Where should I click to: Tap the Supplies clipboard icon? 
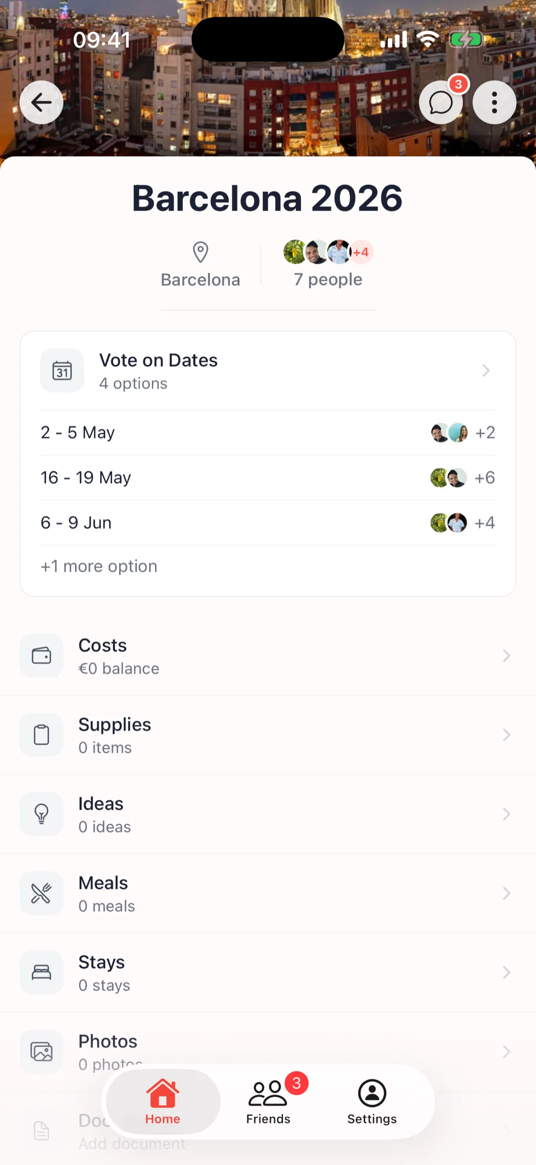coord(42,735)
